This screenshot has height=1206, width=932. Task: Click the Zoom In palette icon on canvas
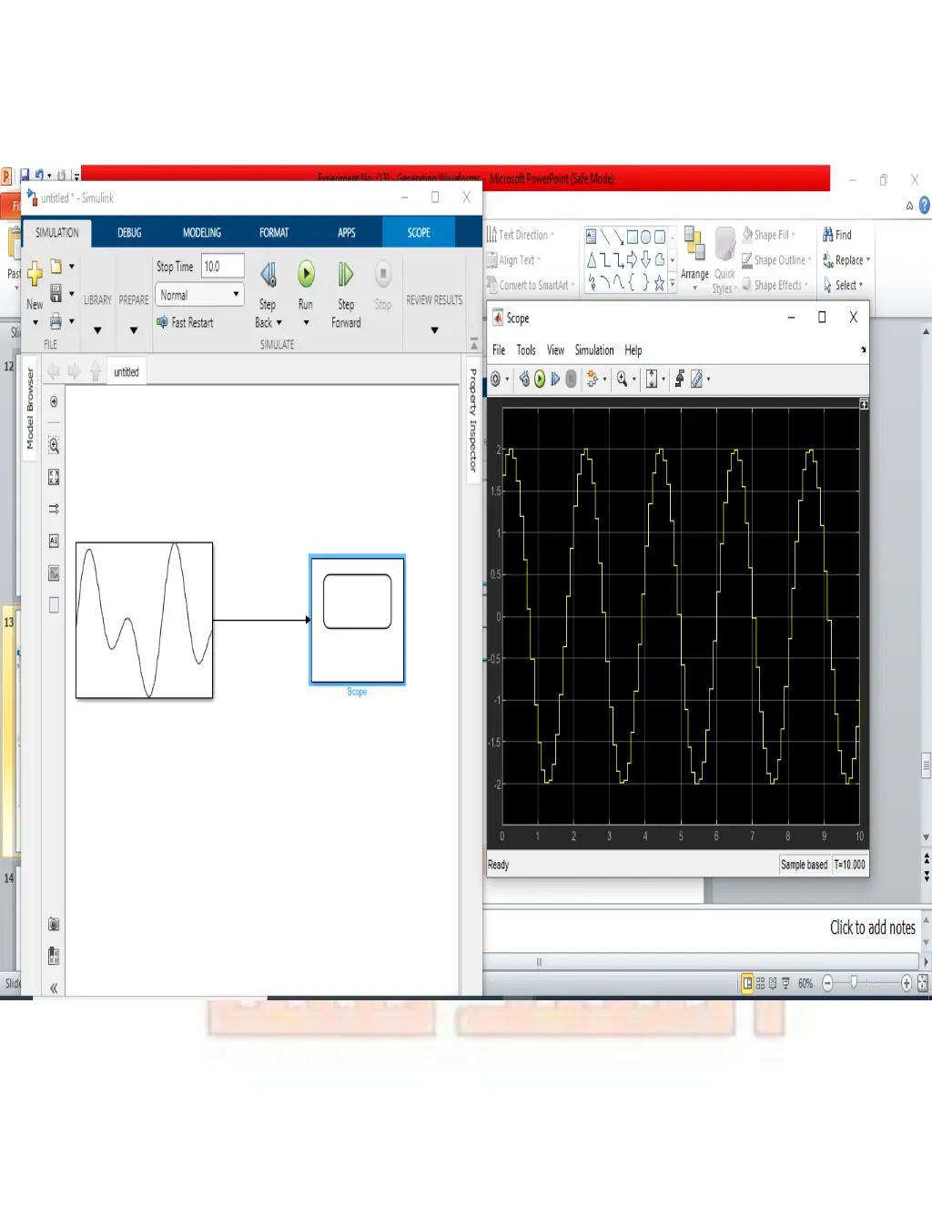click(54, 445)
